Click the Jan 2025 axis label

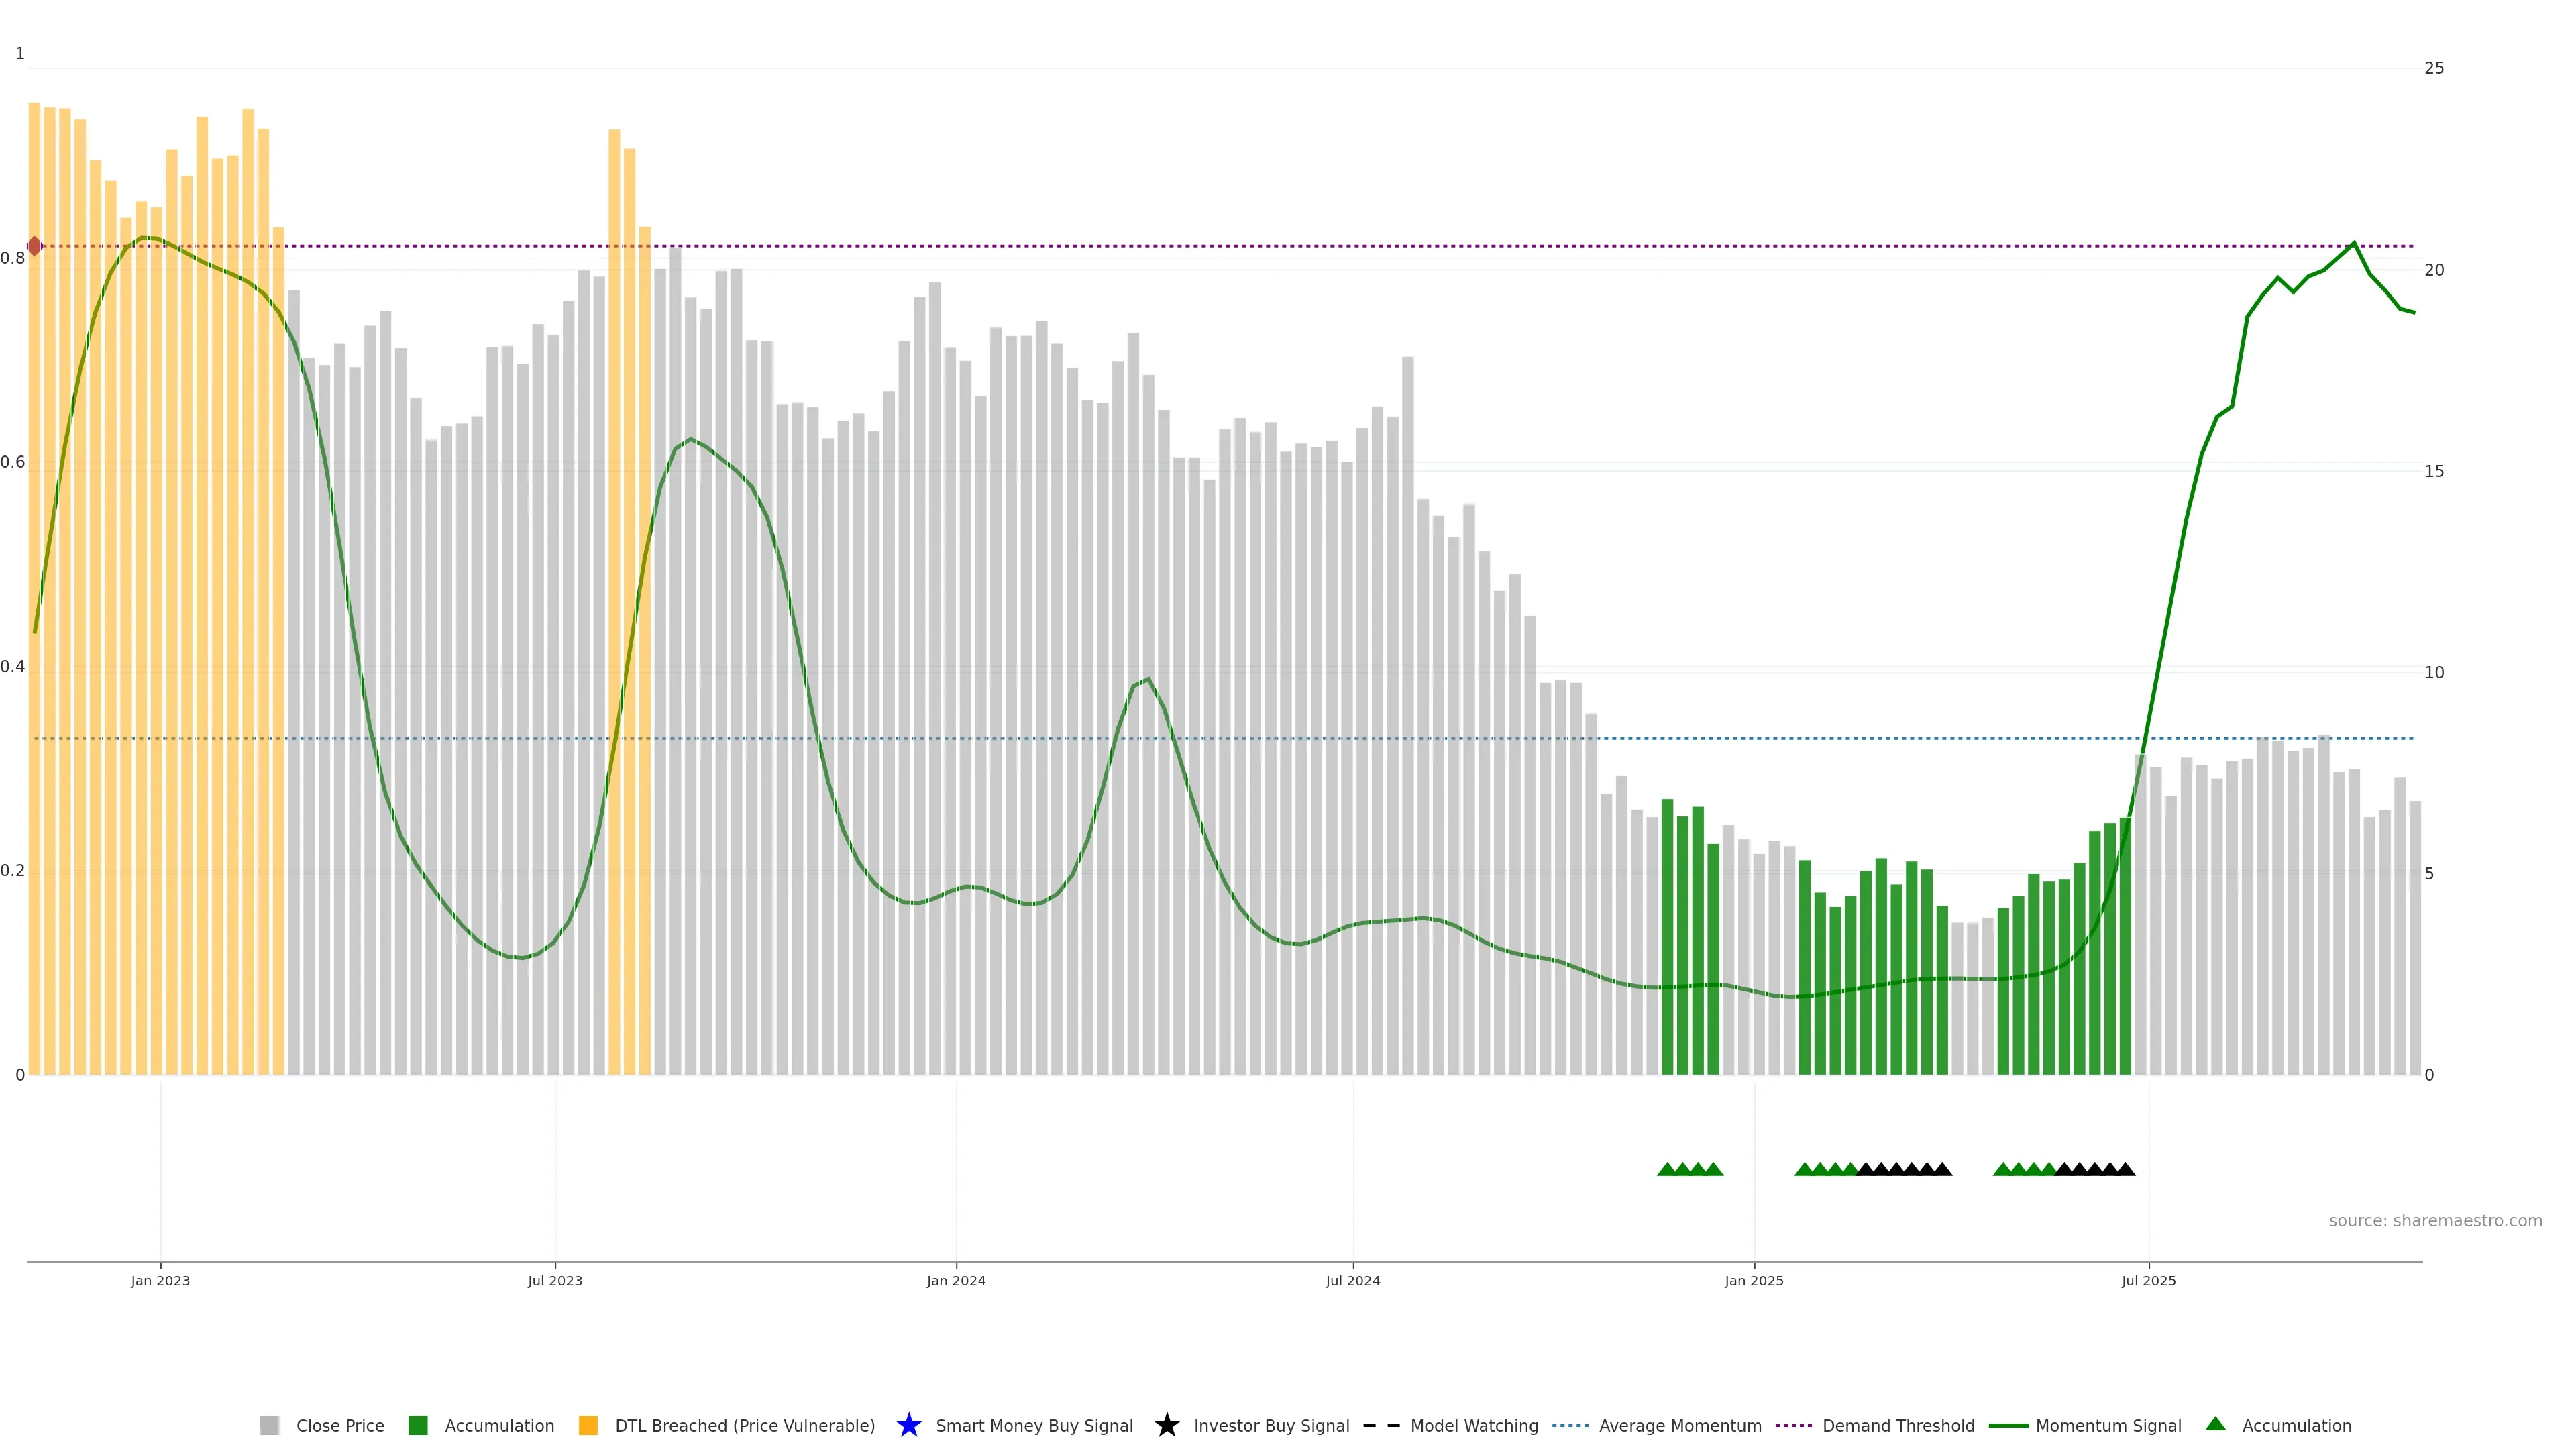click(1754, 1281)
